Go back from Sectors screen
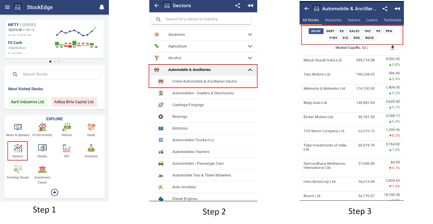The width and height of the screenshot is (433, 224). pos(157,5)
